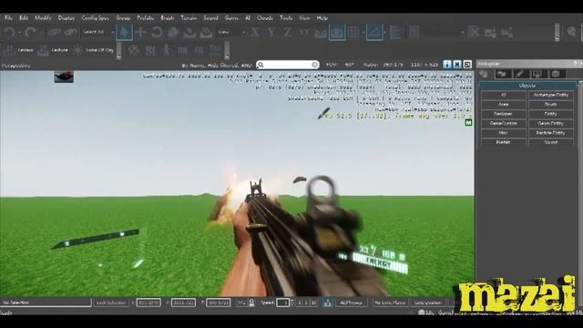This screenshot has width=583, height=328.
Task: Click the blue H icon in viewport header
Action: [x=457, y=65]
